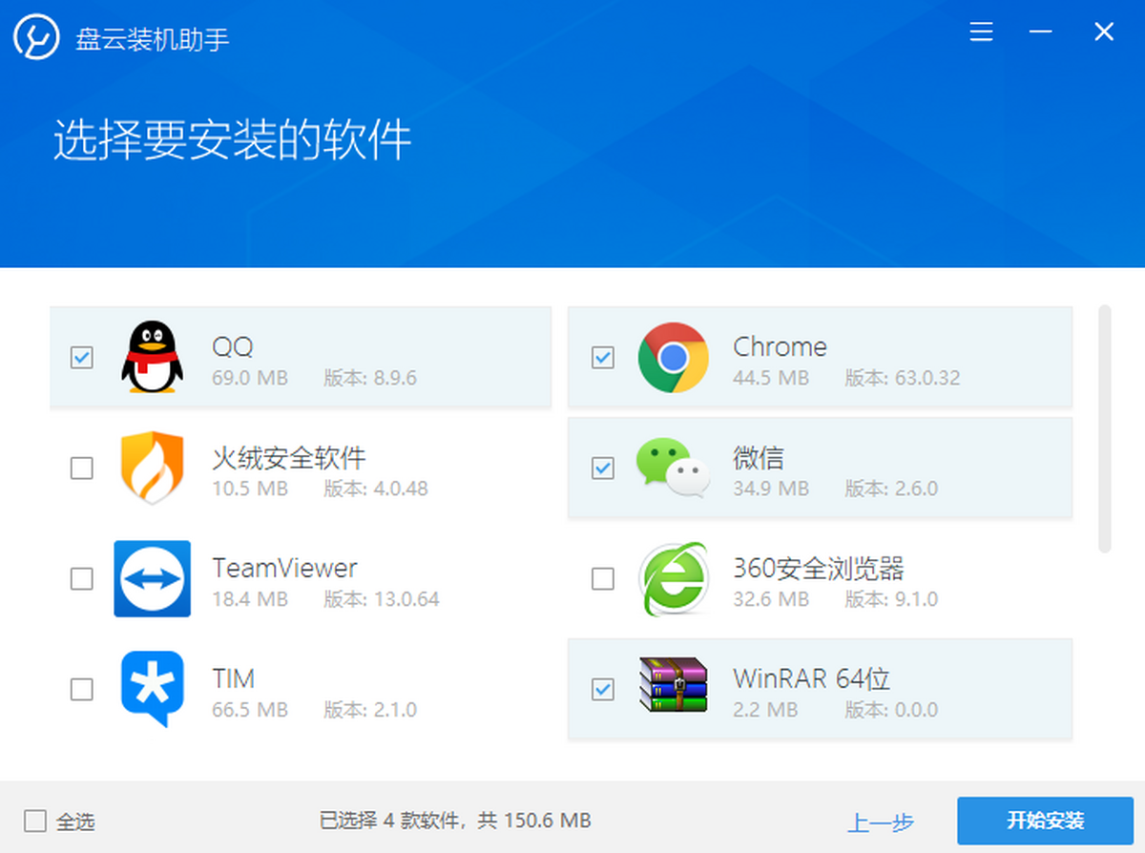Check the 360安全浏览器 checkbox

point(603,578)
